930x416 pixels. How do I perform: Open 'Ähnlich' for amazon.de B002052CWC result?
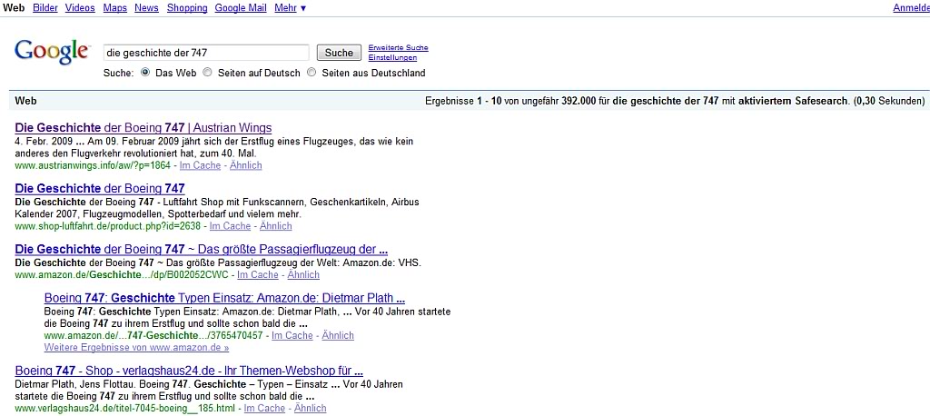pos(303,275)
